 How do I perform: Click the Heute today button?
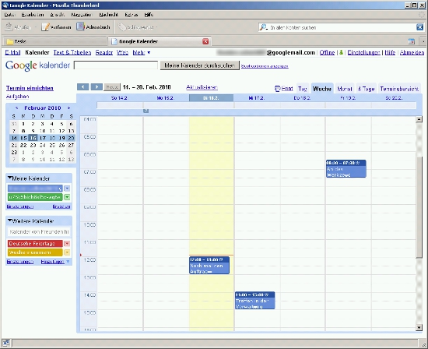click(112, 87)
